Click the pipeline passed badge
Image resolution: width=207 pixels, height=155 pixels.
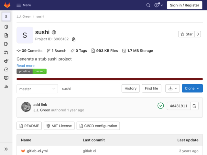click(x=32, y=71)
